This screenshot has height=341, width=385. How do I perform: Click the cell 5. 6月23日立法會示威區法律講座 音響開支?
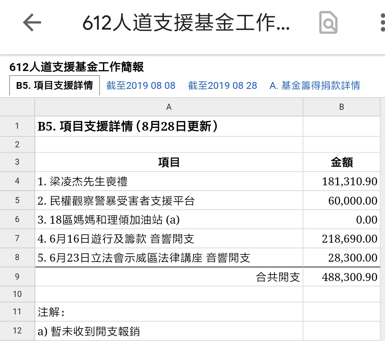click(169, 257)
